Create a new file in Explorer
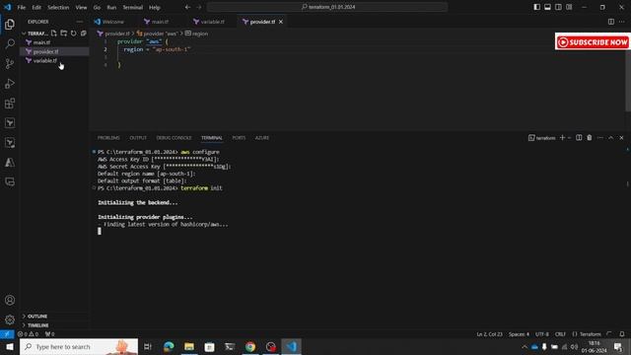The image size is (631, 355). tap(54, 34)
